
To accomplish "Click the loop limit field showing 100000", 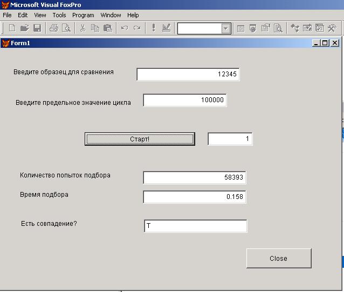I will [184, 100].
